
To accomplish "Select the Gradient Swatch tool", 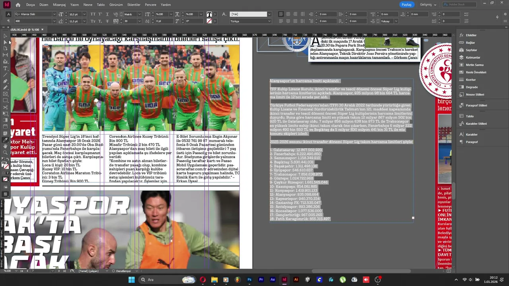I will coord(5,120).
